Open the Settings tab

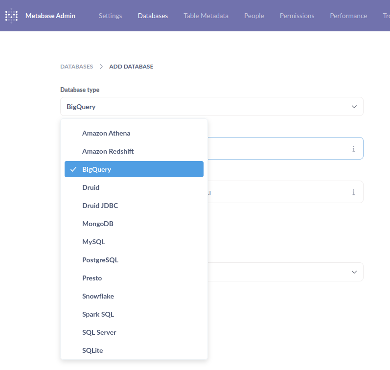coord(110,16)
